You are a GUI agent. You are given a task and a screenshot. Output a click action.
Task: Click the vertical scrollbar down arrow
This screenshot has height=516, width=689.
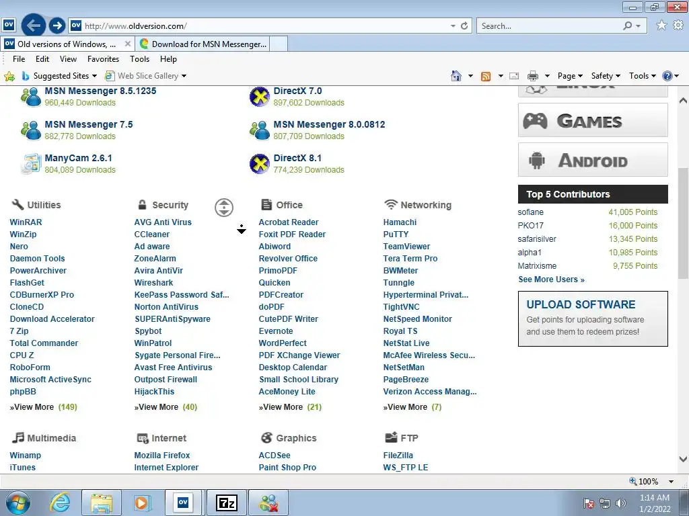click(x=684, y=459)
